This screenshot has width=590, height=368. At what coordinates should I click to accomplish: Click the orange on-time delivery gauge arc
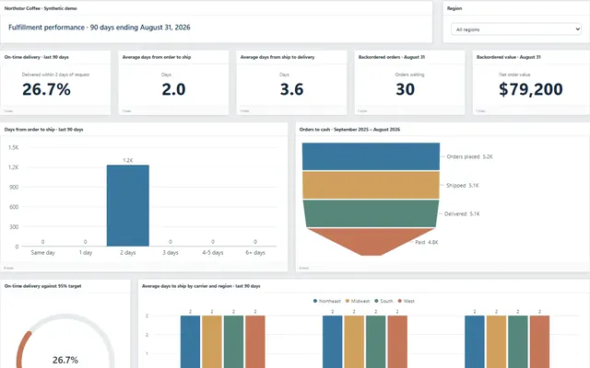click(22, 348)
